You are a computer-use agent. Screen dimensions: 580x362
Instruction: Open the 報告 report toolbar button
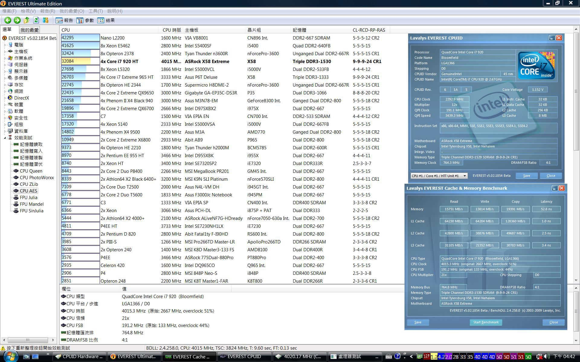pos(64,21)
